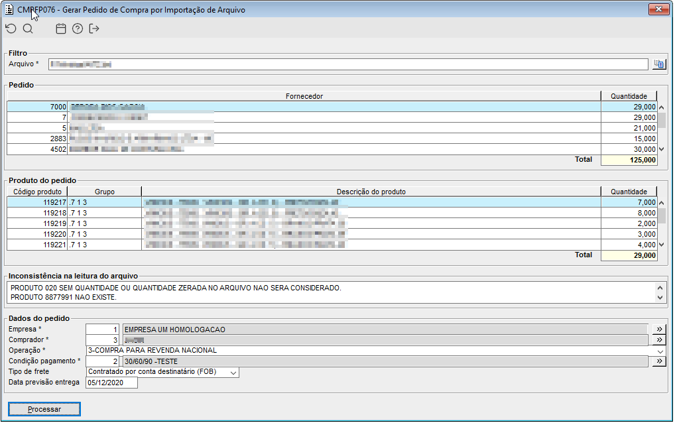Viewport: 675px width, 423px height.
Task: Click Quantidade header in Produto table
Action: click(629, 192)
